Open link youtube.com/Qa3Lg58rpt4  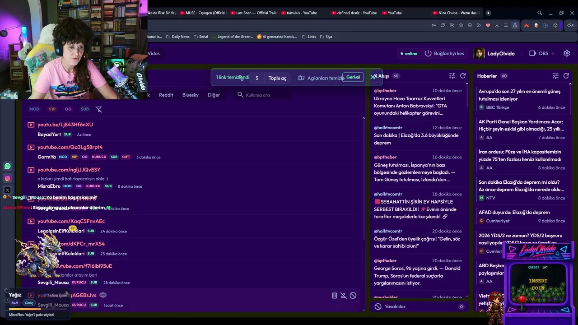tap(70, 147)
